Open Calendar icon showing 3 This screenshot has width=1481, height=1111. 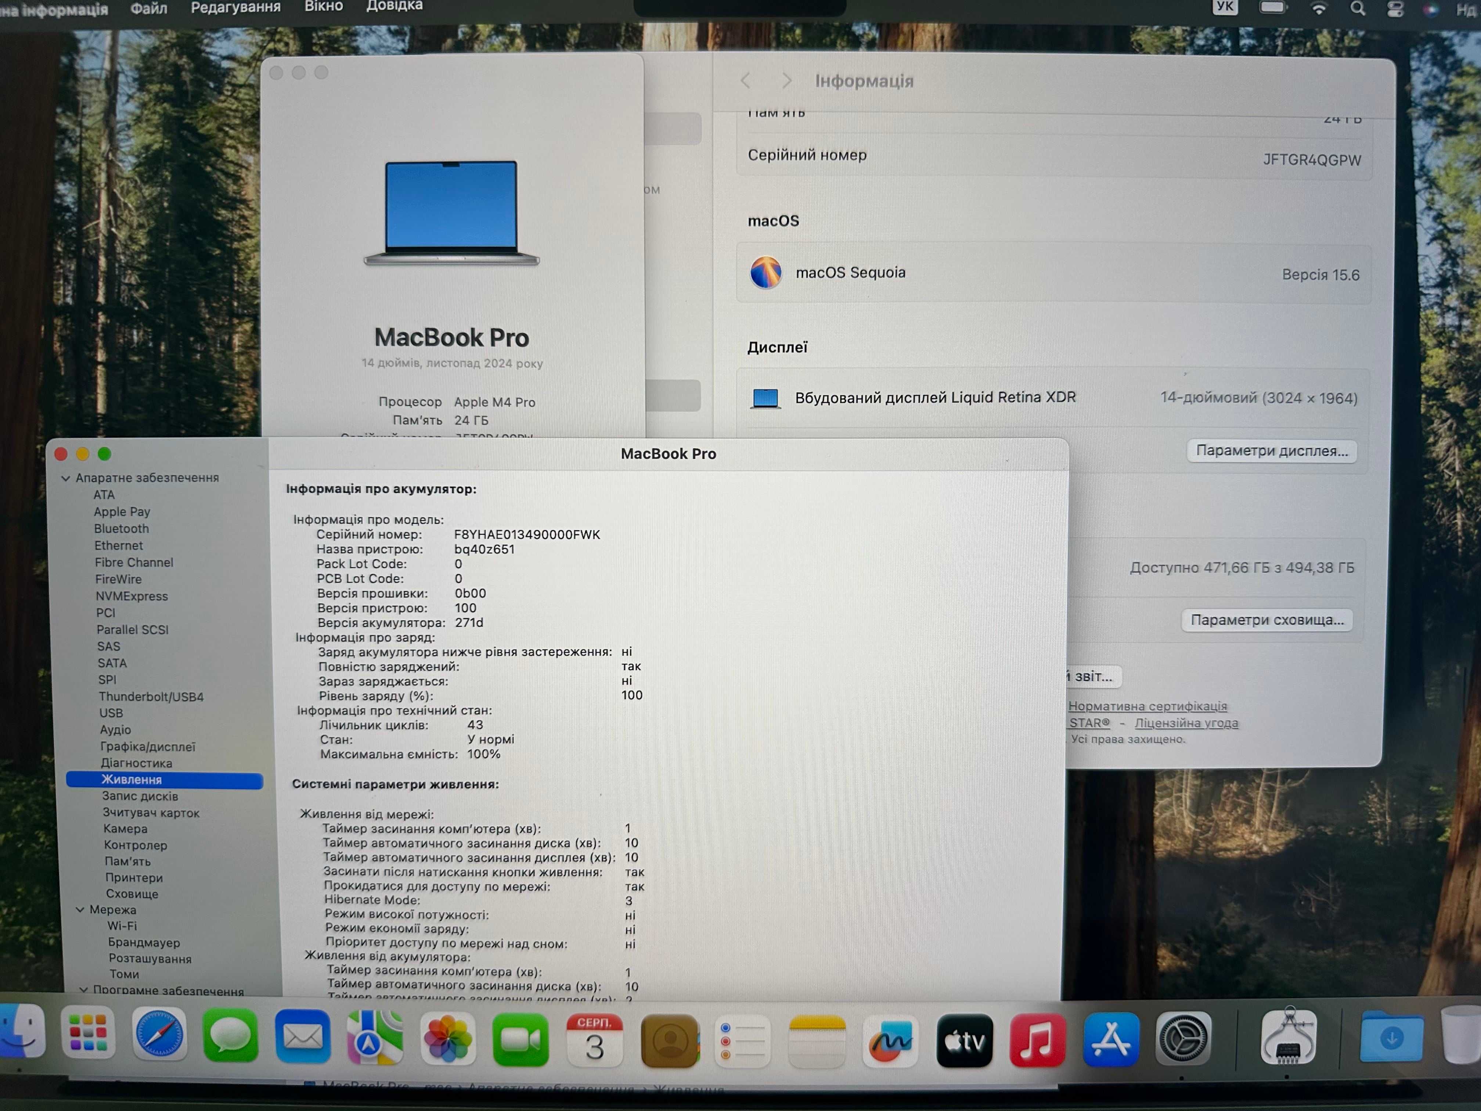(x=595, y=1040)
